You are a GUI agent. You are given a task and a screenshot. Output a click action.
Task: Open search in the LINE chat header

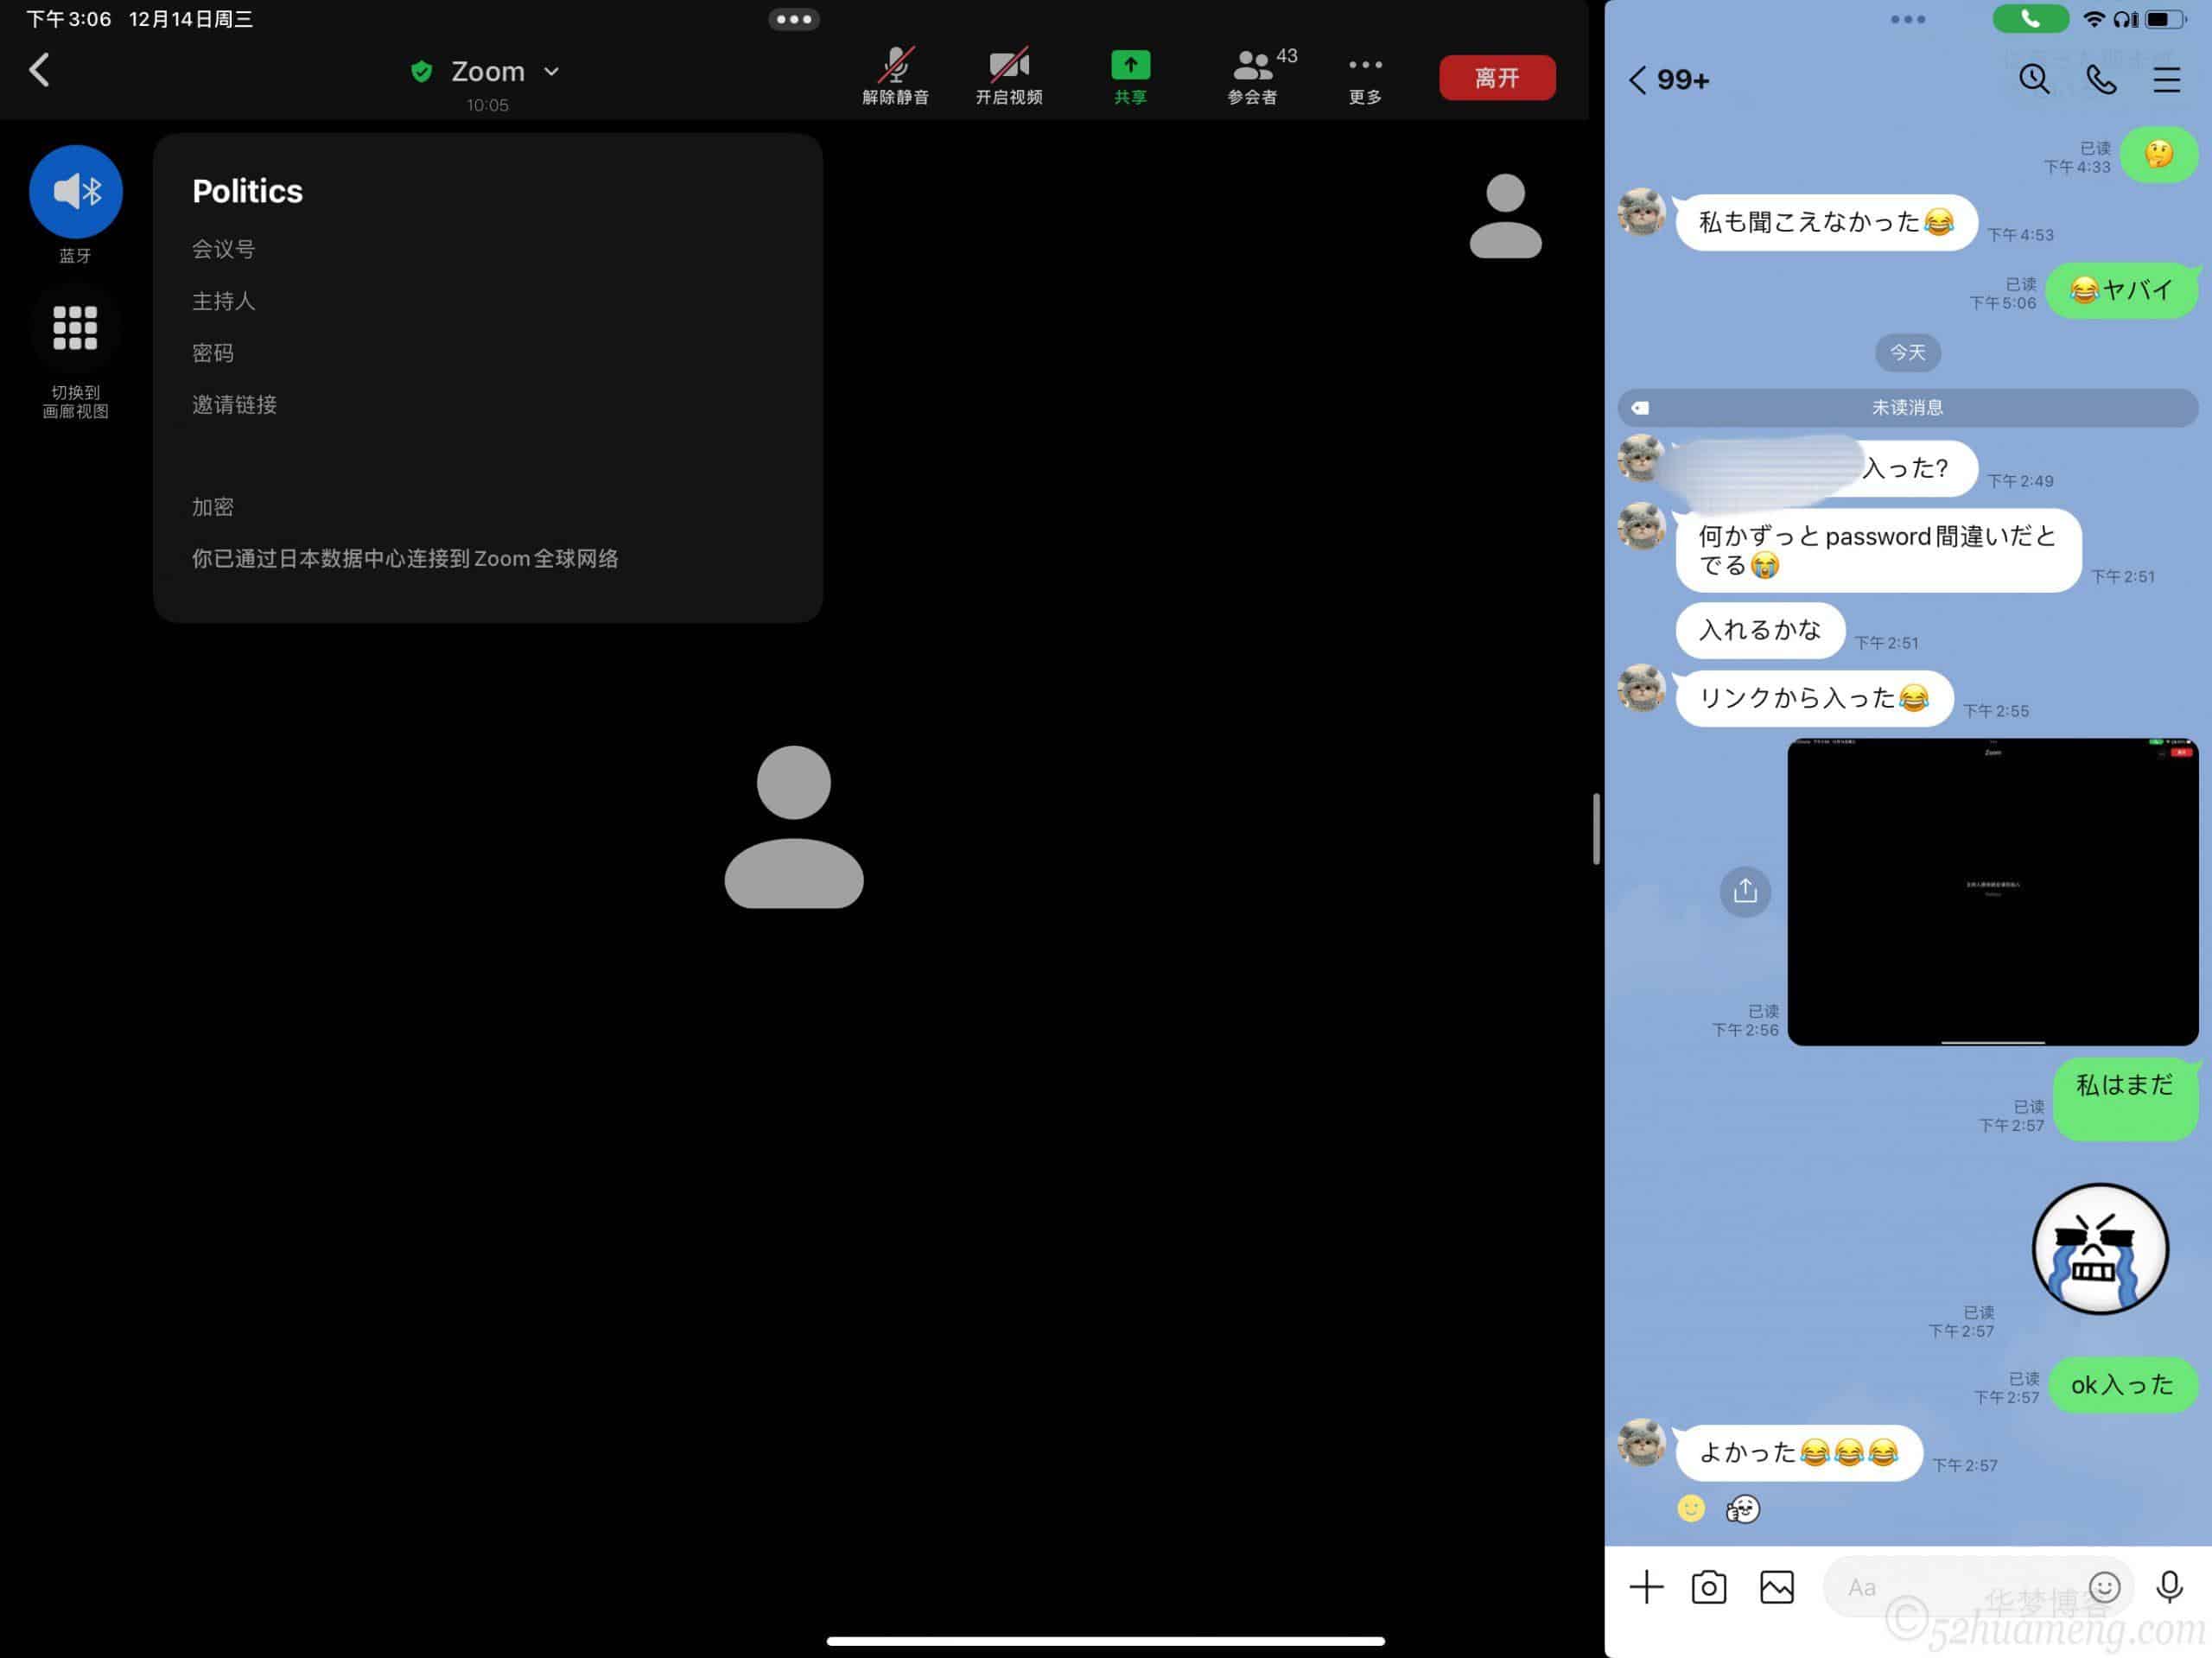tap(2033, 79)
